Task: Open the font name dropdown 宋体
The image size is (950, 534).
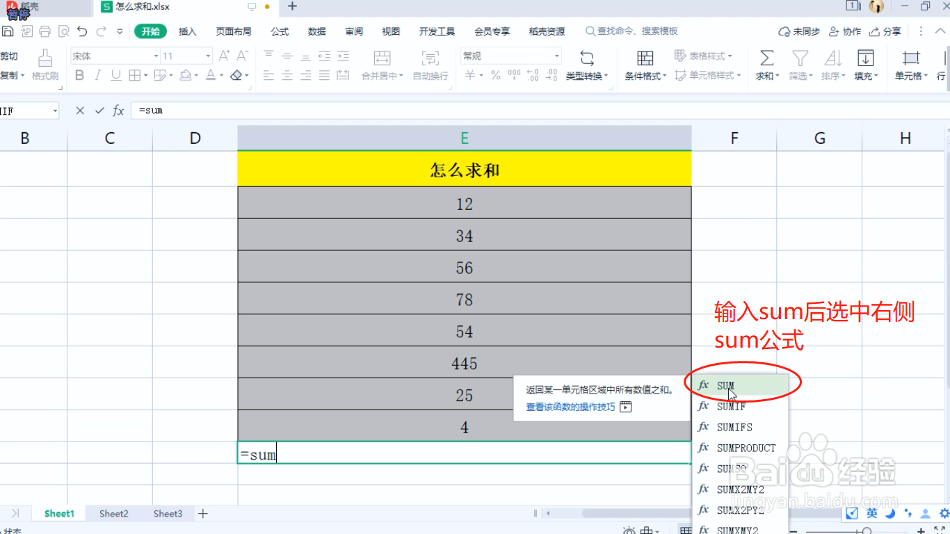Action: point(156,56)
